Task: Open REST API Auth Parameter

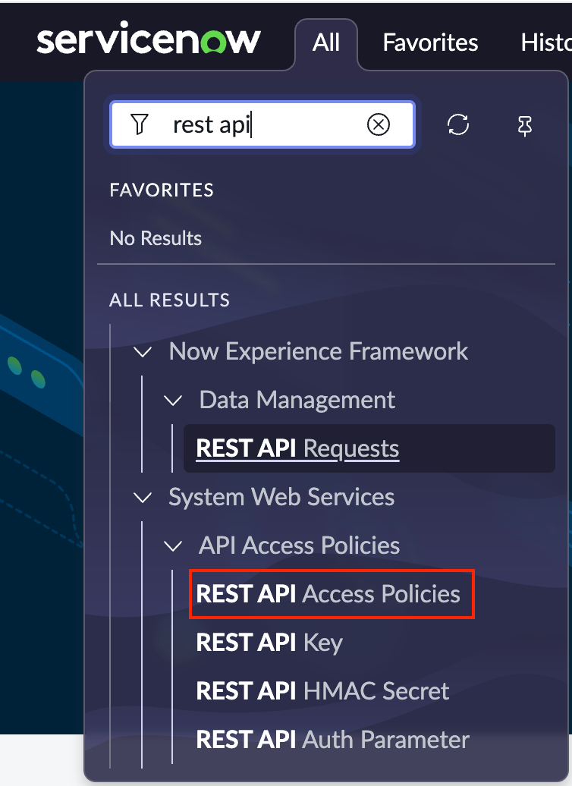Action: (332, 740)
